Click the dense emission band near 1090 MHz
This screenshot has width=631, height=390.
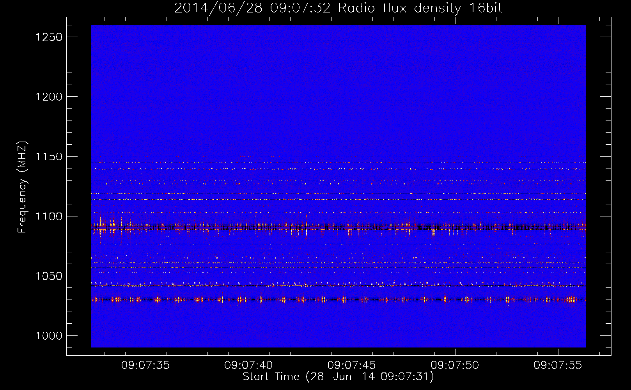pyautogui.click(x=339, y=227)
